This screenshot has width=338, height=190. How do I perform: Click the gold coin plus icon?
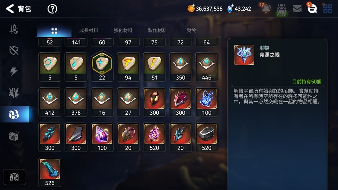click(191, 8)
